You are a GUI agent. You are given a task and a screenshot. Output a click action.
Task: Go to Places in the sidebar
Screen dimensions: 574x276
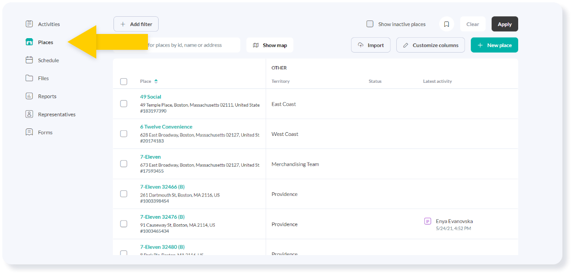pos(46,42)
